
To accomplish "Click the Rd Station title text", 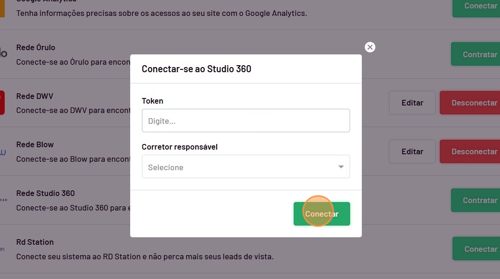I will tap(35, 242).
